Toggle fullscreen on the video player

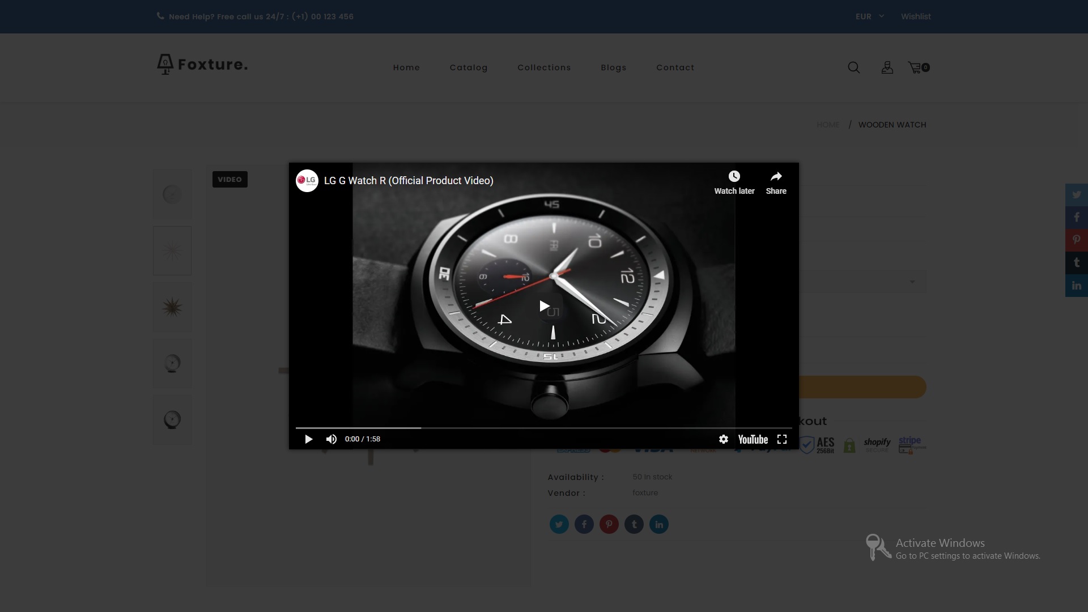[782, 439]
